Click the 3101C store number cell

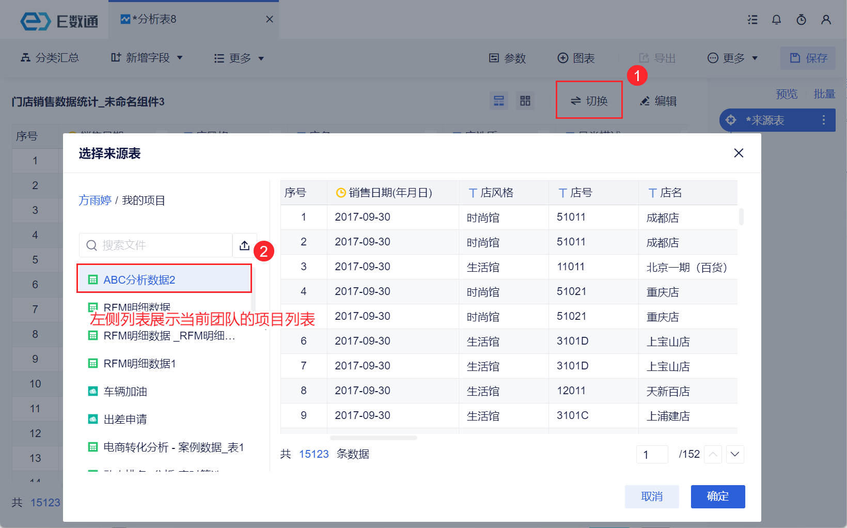pyautogui.click(x=593, y=416)
